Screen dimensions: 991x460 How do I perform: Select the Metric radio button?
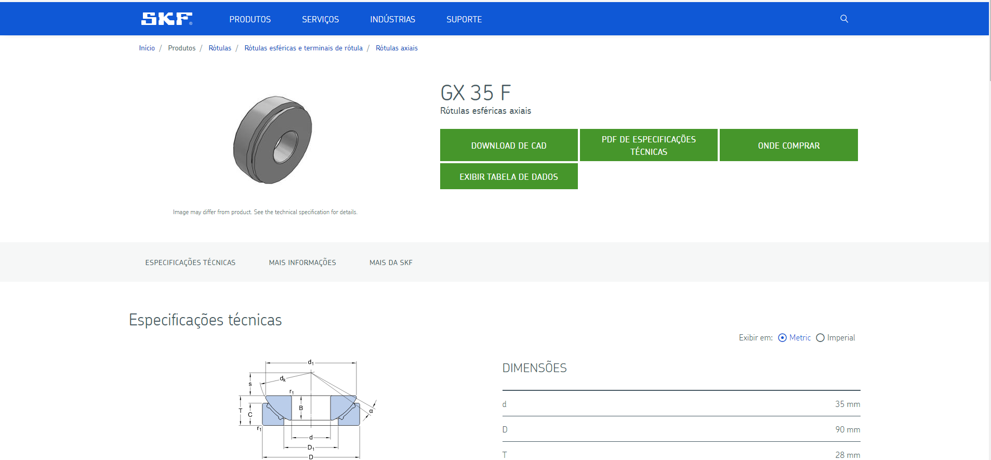pyautogui.click(x=782, y=338)
